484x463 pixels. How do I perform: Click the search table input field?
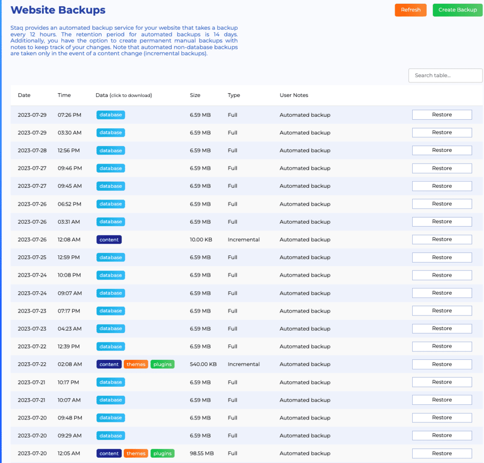(x=445, y=75)
